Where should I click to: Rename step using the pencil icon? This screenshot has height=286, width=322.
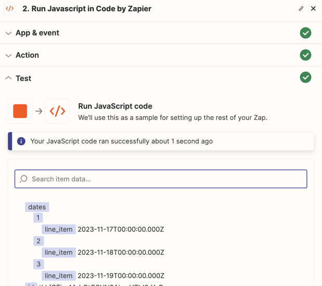(301, 9)
